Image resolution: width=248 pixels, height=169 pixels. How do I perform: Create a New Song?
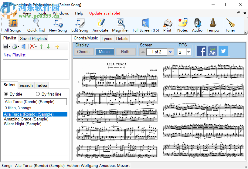[58, 25]
